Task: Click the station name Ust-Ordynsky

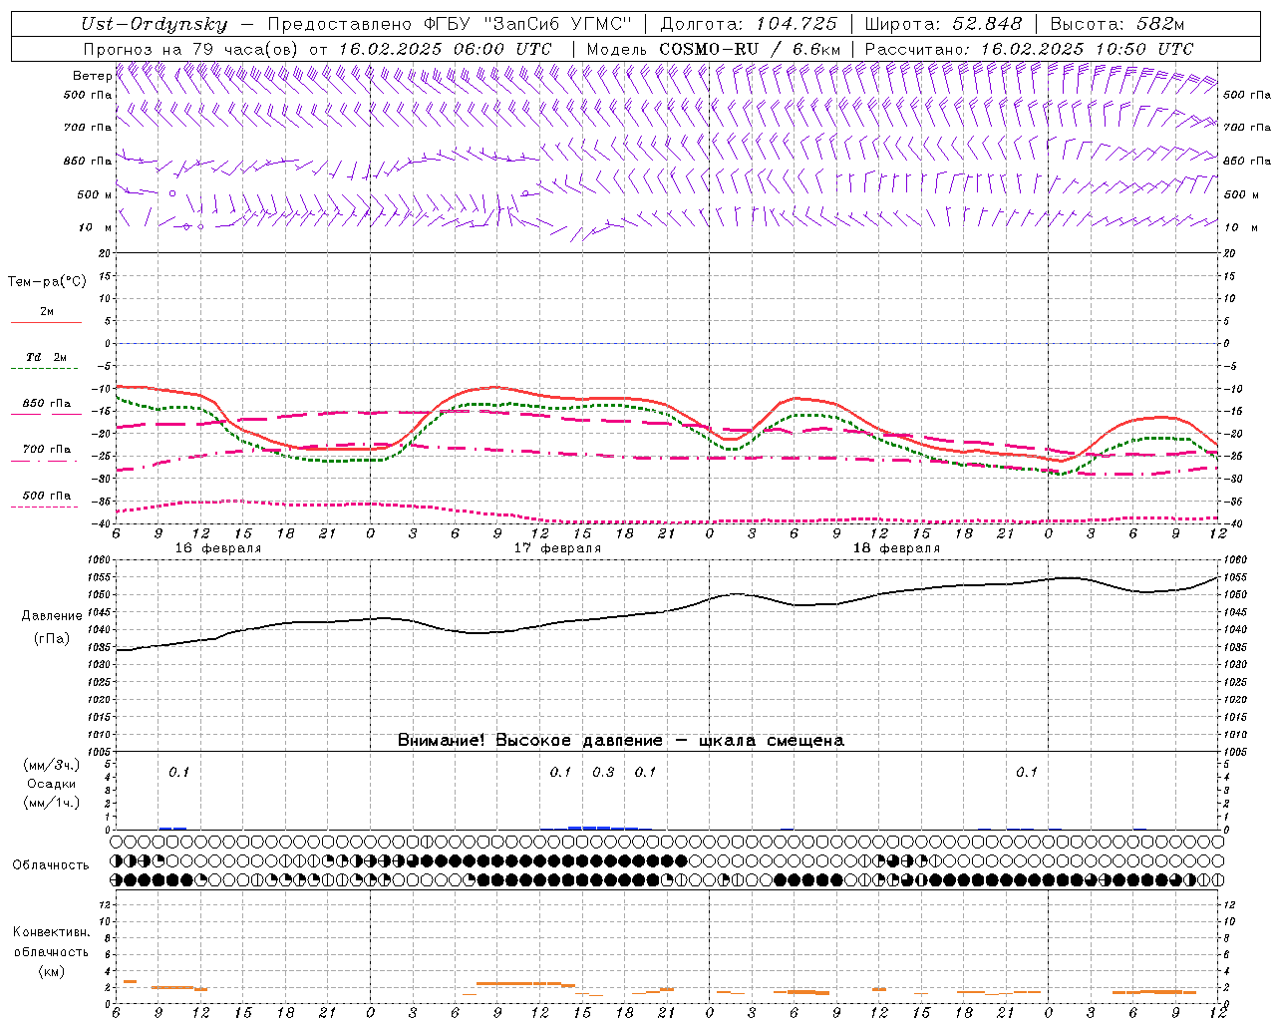Action: tap(154, 24)
